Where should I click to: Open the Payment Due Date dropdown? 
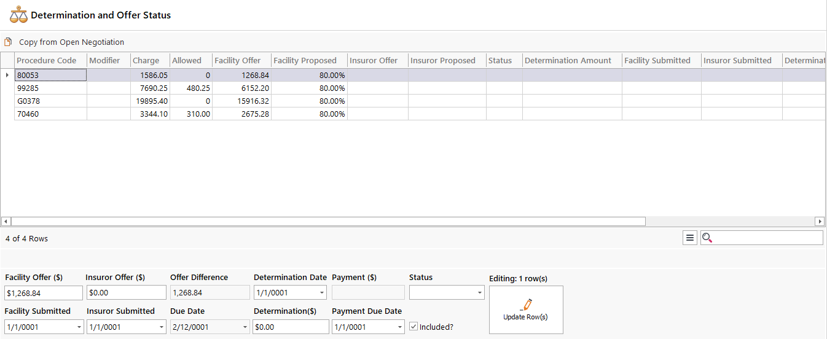coord(399,327)
